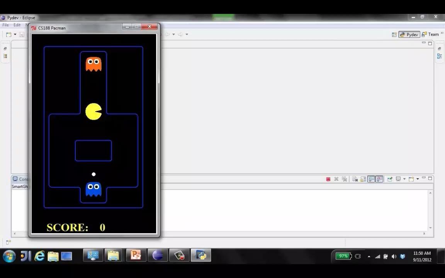This screenshot has height=278, width=445.
Task: Click Open Console icon
Action: (411, 179)
